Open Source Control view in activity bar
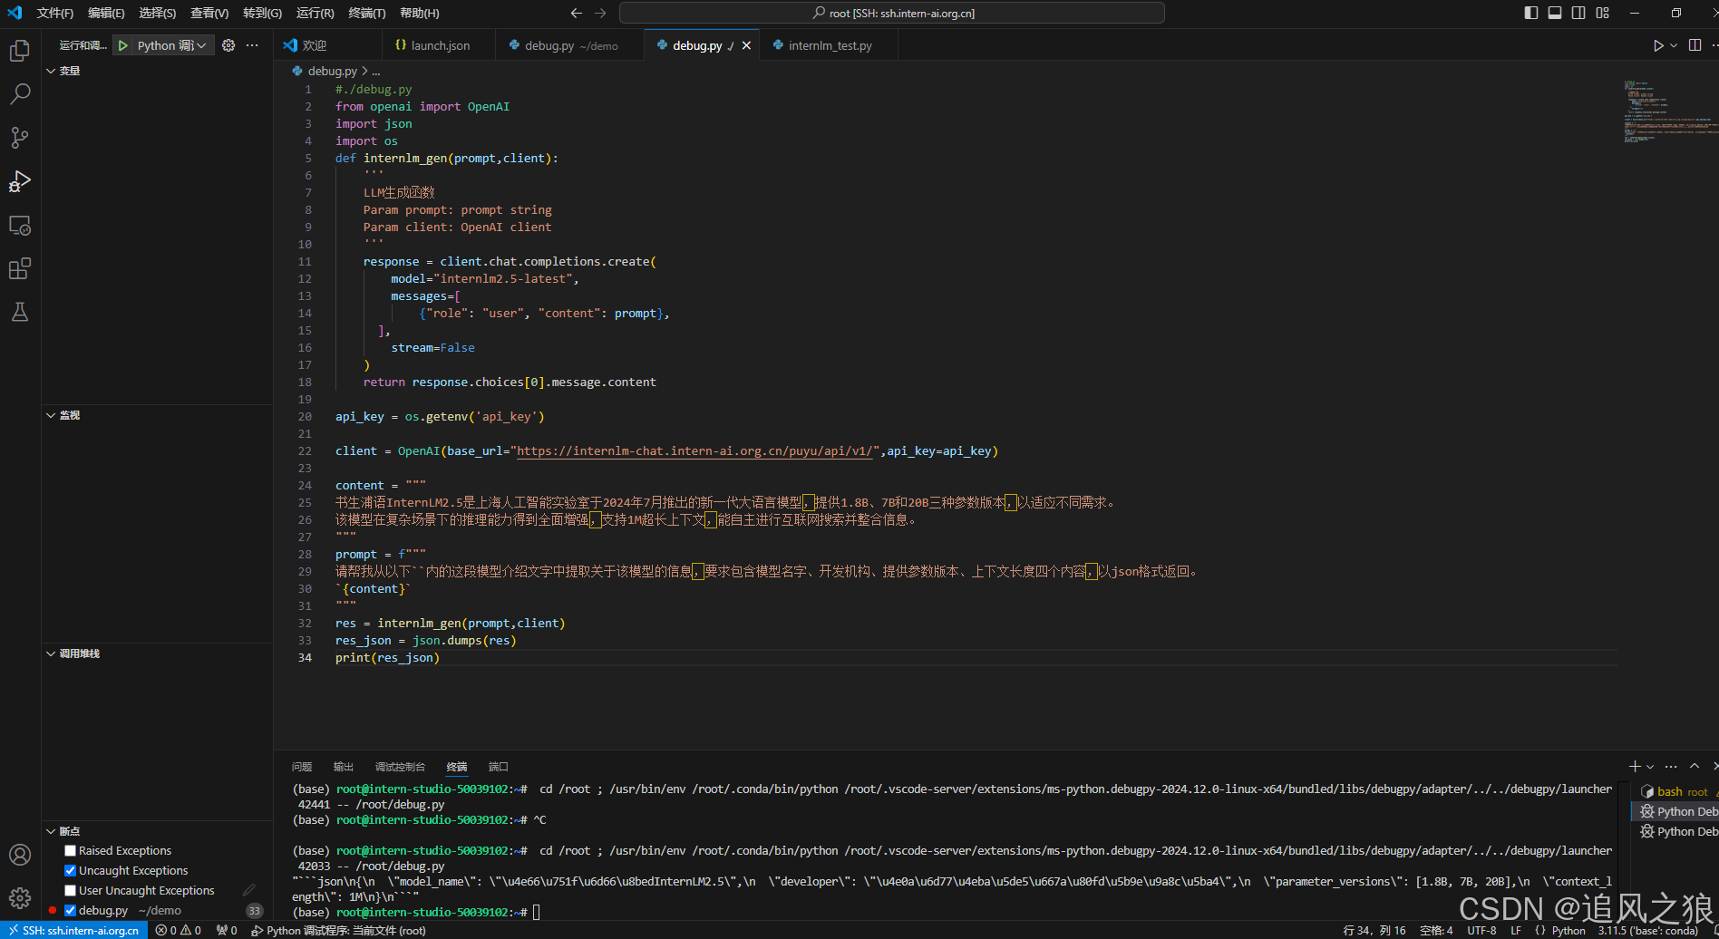 20,138
